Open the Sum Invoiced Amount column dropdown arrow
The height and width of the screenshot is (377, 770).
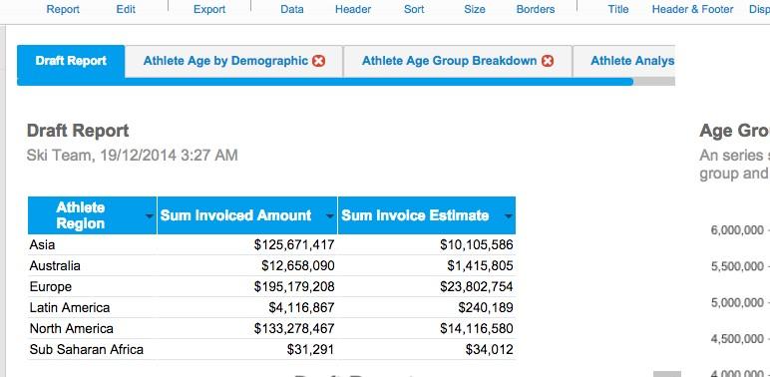330,216
